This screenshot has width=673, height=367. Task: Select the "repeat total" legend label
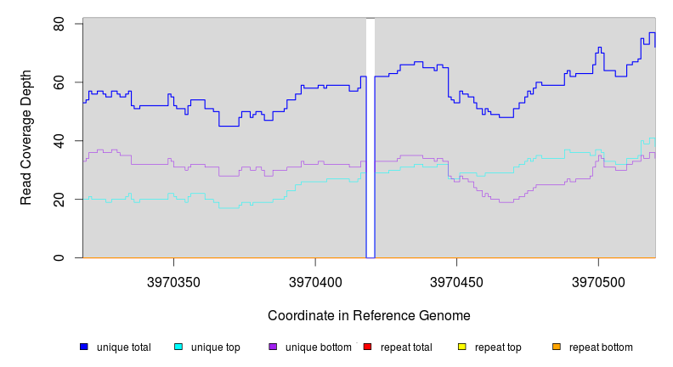[406, 347]
